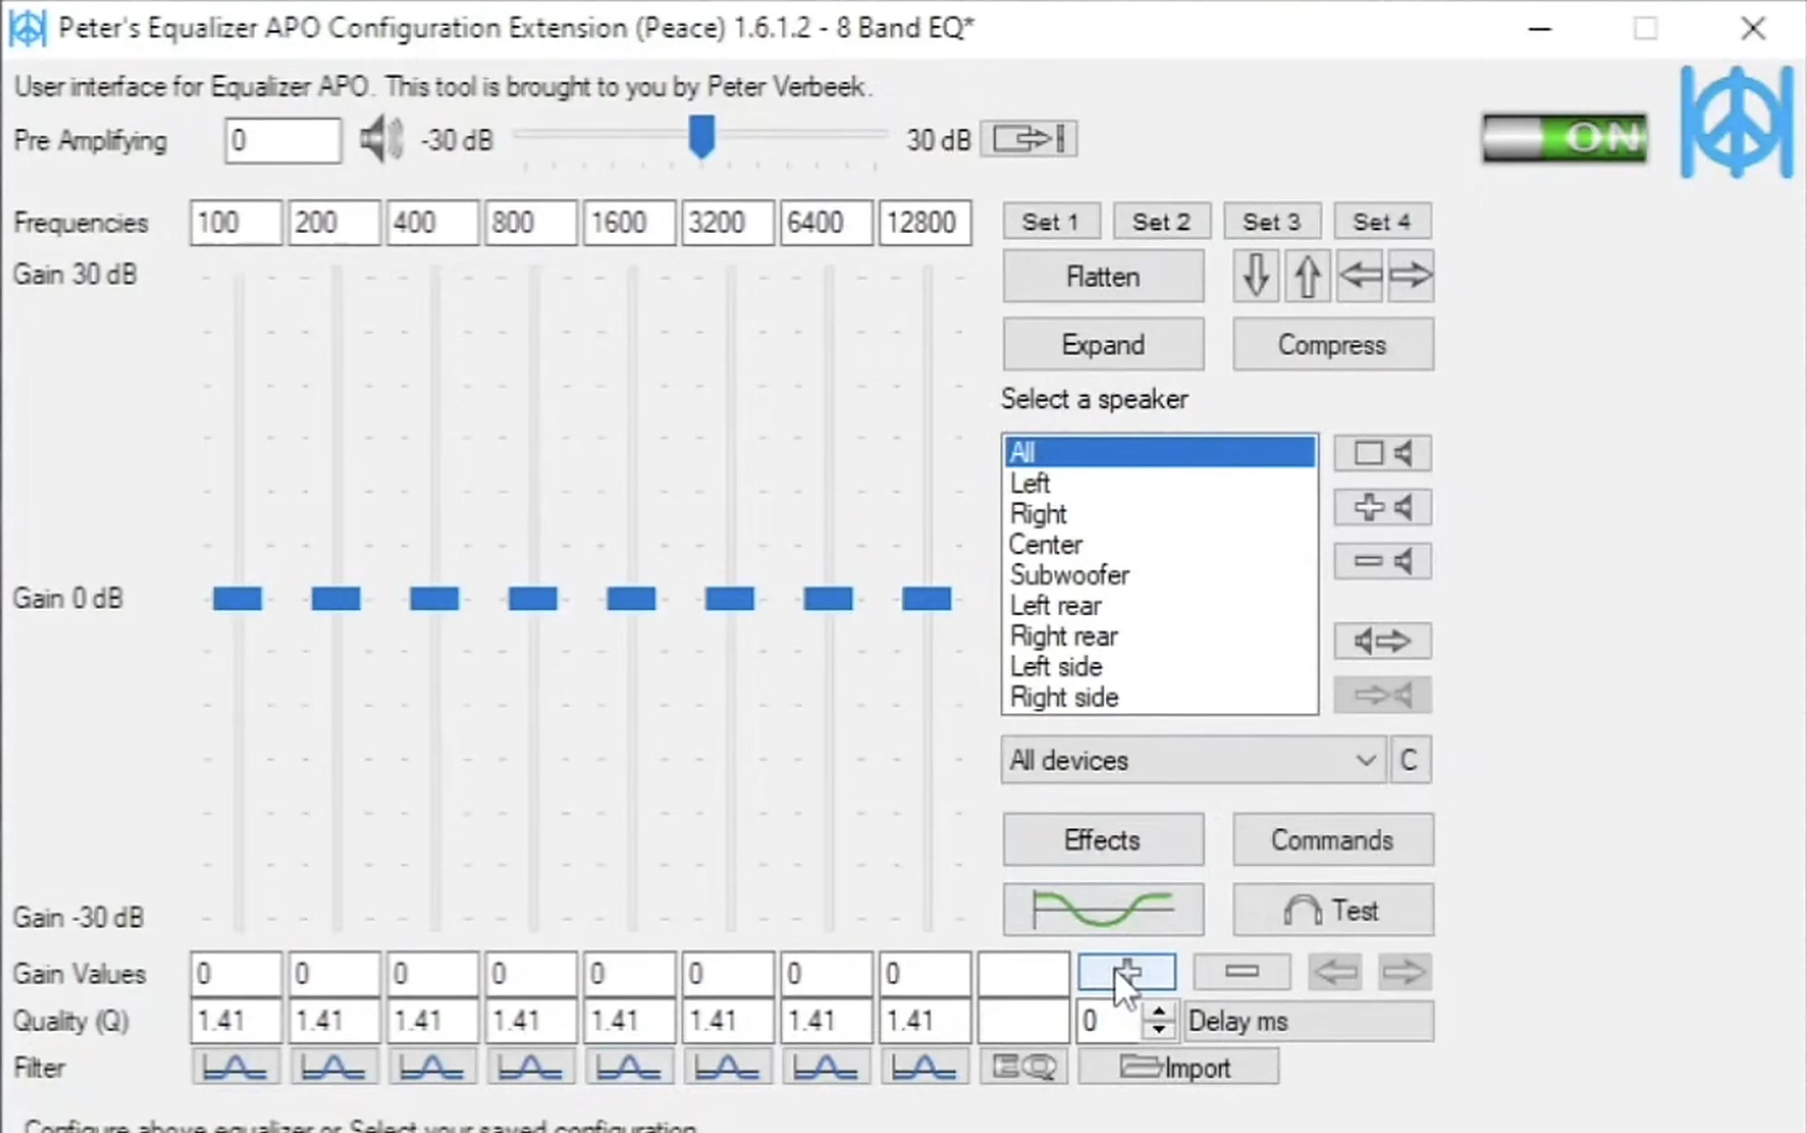The width and height of the screenshot is (1807, 1133).
Task: Click the down arrow shift gains button
Action: pos(1256,276)
